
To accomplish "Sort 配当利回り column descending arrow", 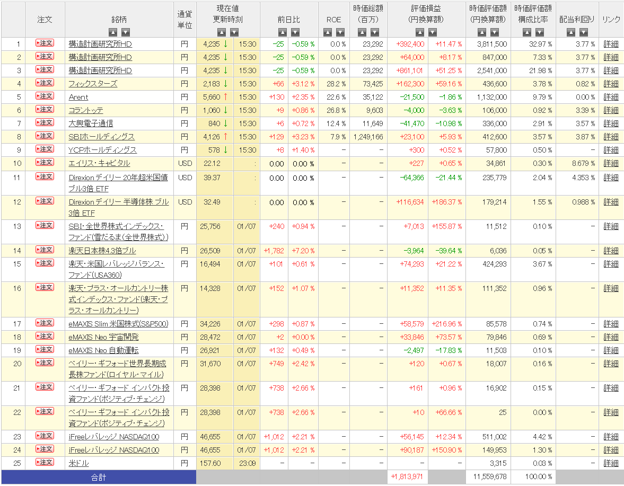I will (x=584, y=32).
